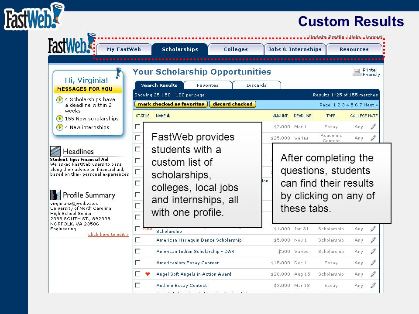419x314 pixels.
Task: Open Student Tips: Financial Aid headline
Action: [x=79, y=160]
